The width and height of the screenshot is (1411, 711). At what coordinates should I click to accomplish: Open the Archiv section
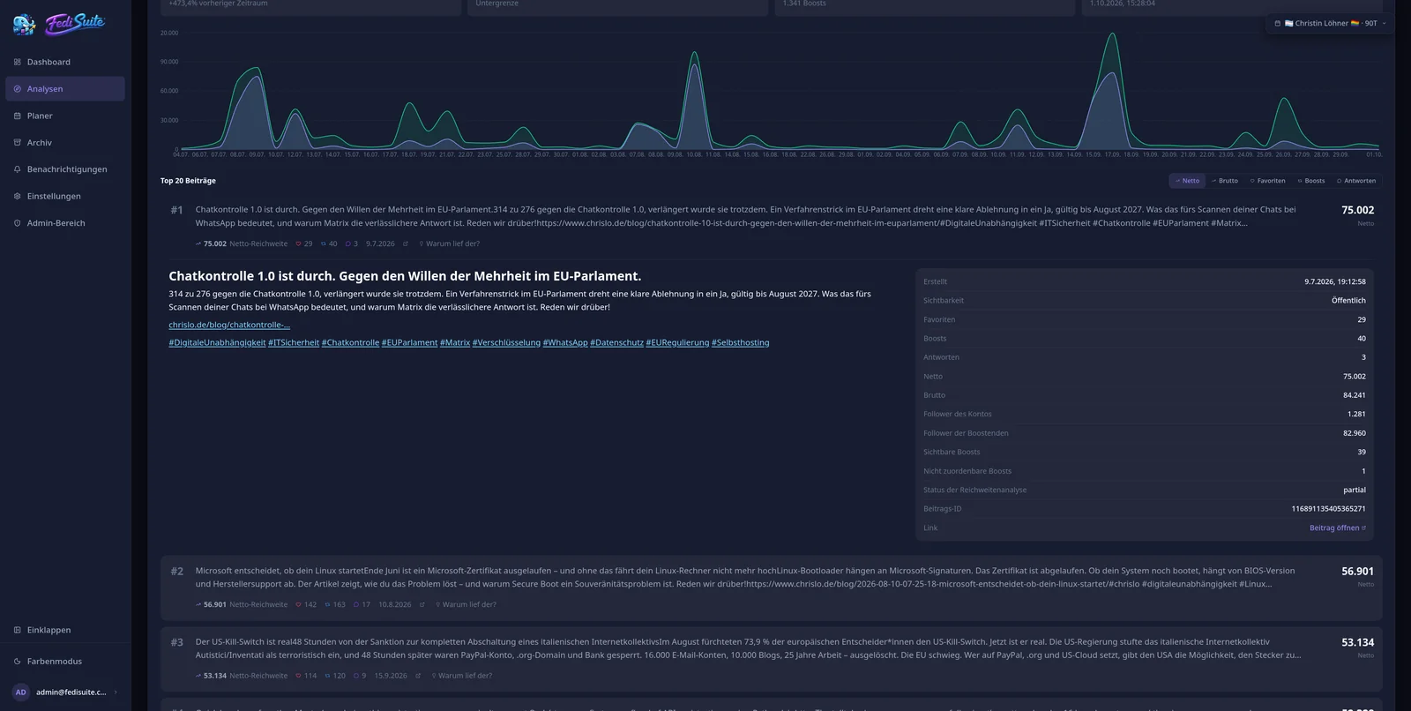pos(64,143)
